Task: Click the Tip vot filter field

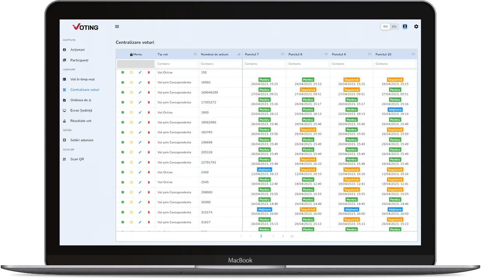Action: click(x=177, y=64)
